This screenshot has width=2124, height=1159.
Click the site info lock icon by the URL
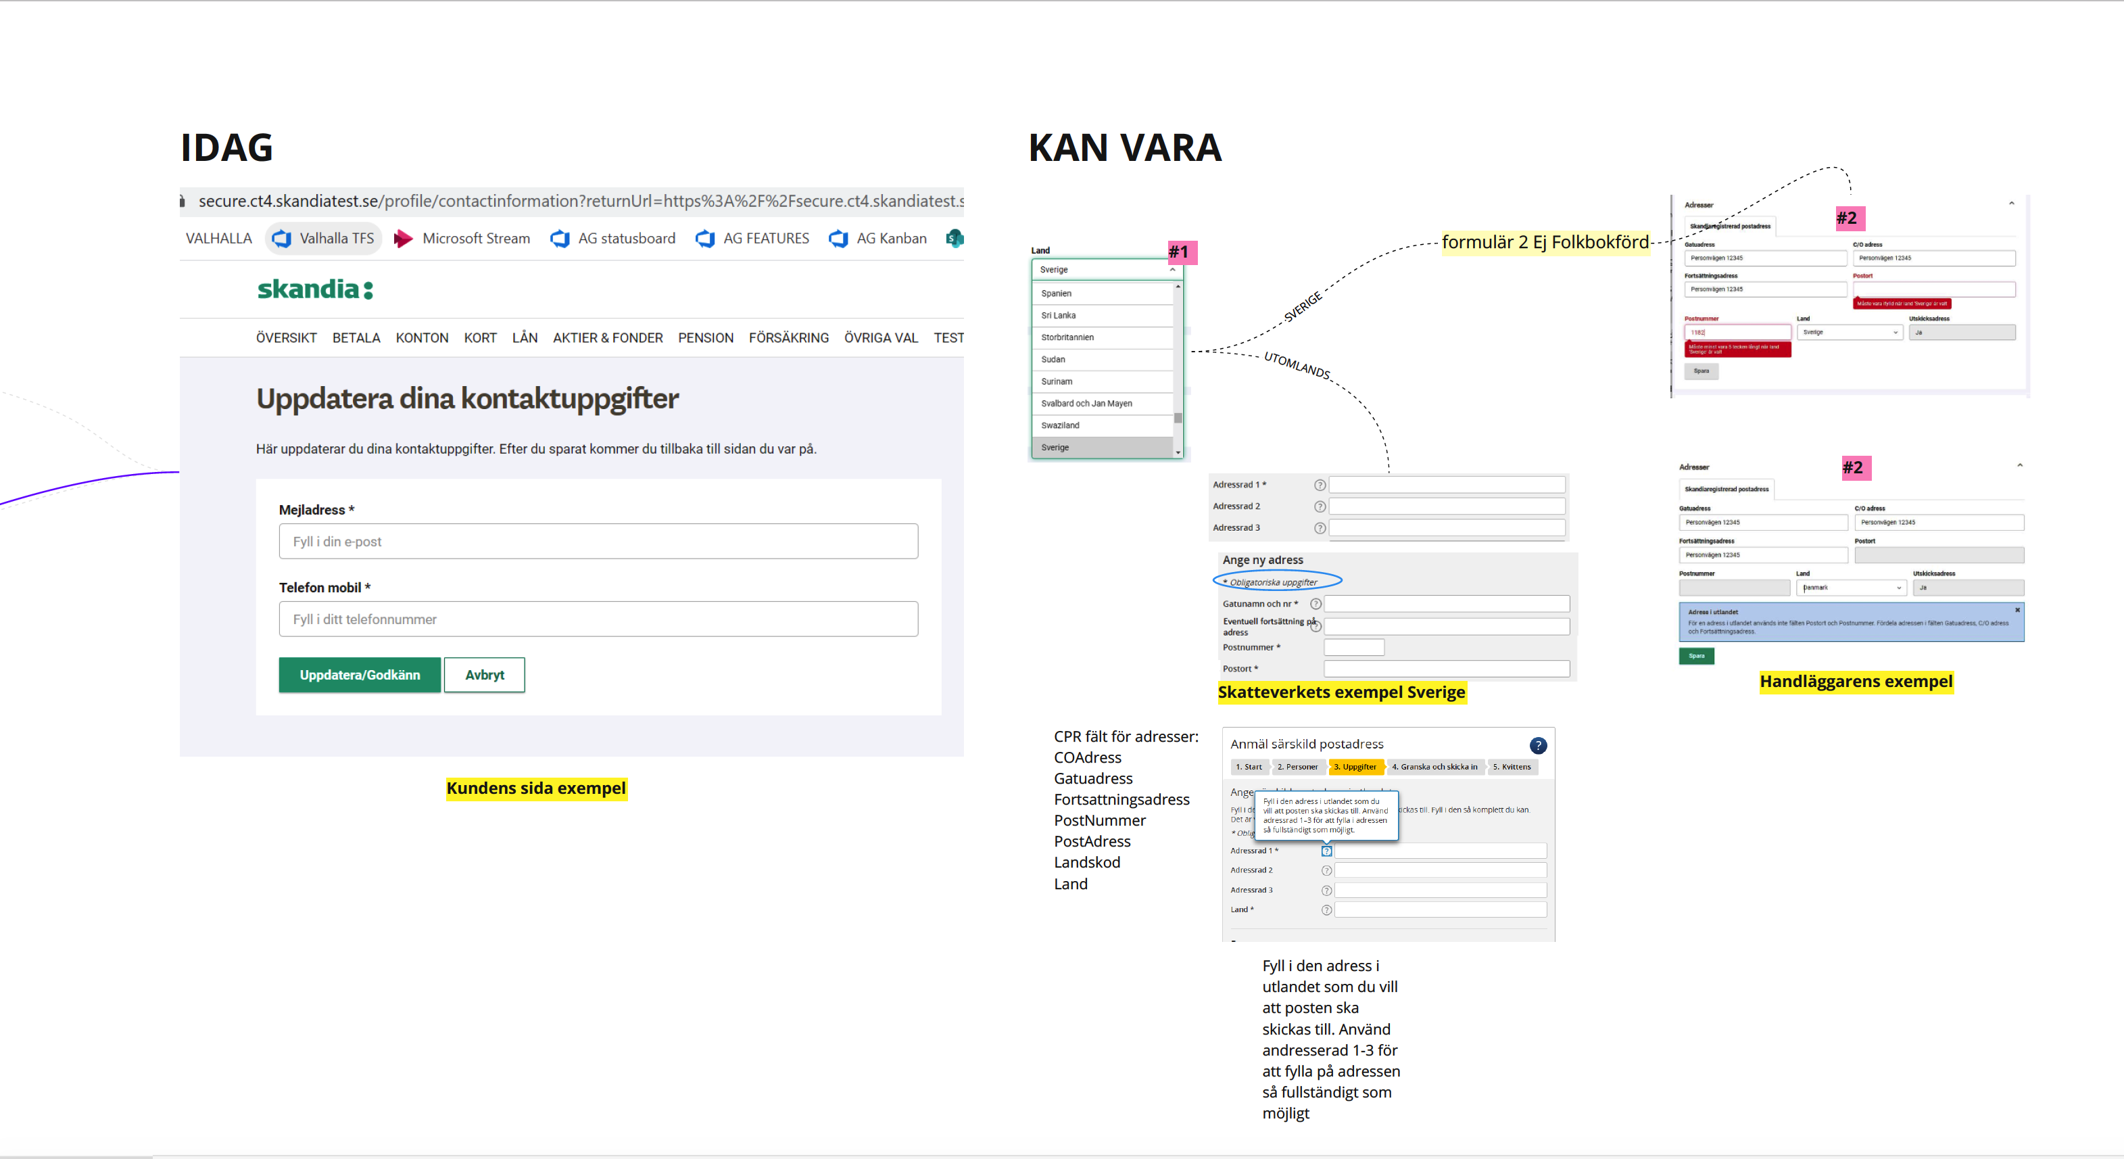click(x=183, y=200)
